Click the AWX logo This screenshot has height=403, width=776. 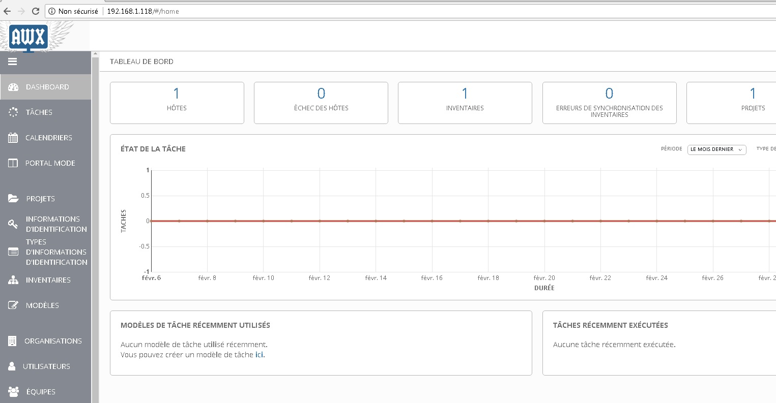(27, 37)
